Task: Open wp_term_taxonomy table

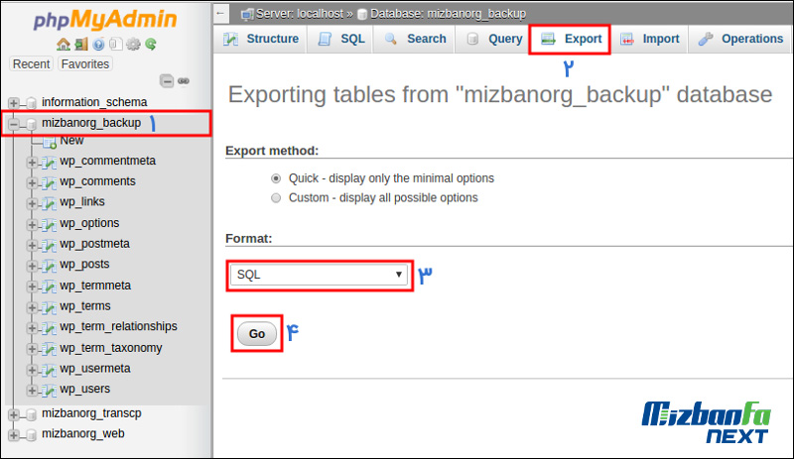Action: (x=111, y=348)
